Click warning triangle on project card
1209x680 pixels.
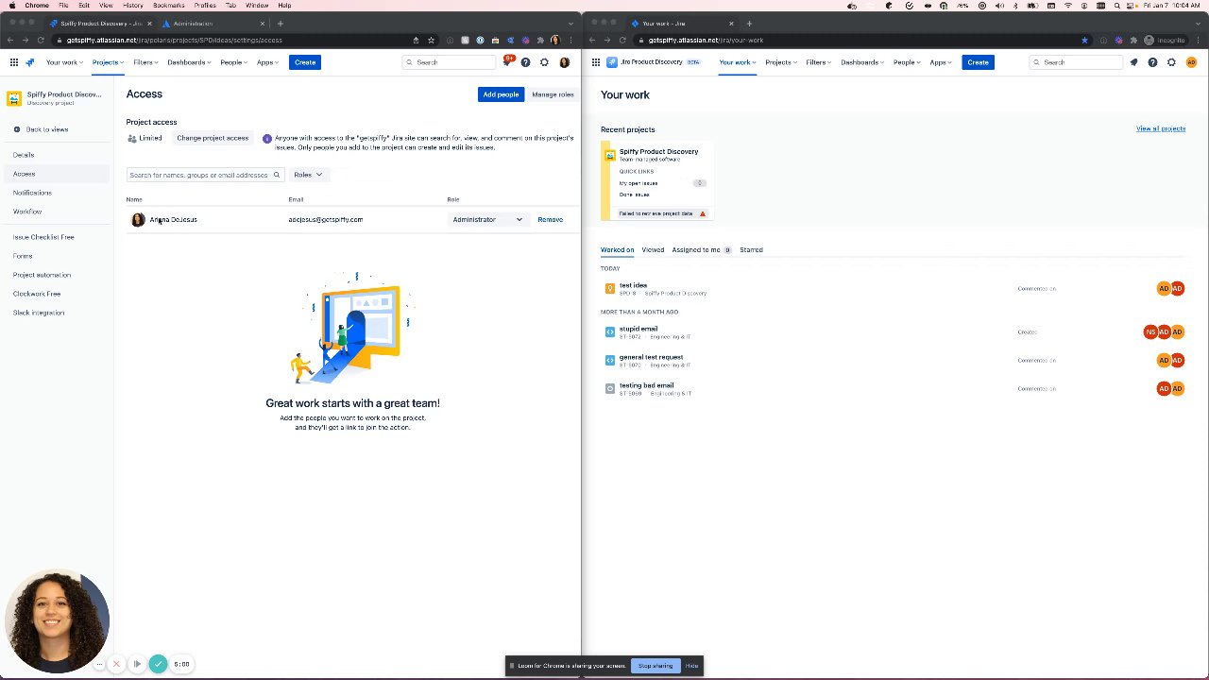[x=702, y=213]
